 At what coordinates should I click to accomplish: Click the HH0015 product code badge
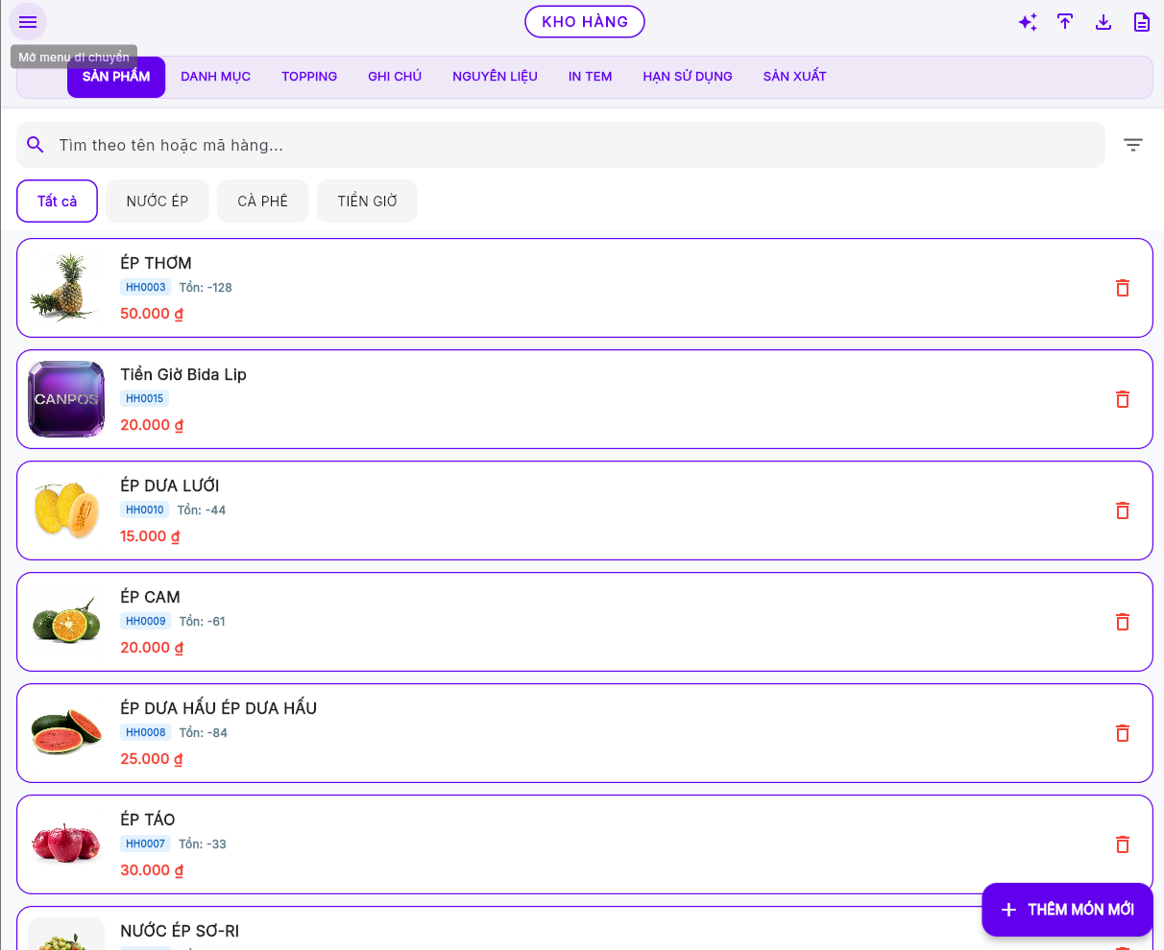pos(145,398)
